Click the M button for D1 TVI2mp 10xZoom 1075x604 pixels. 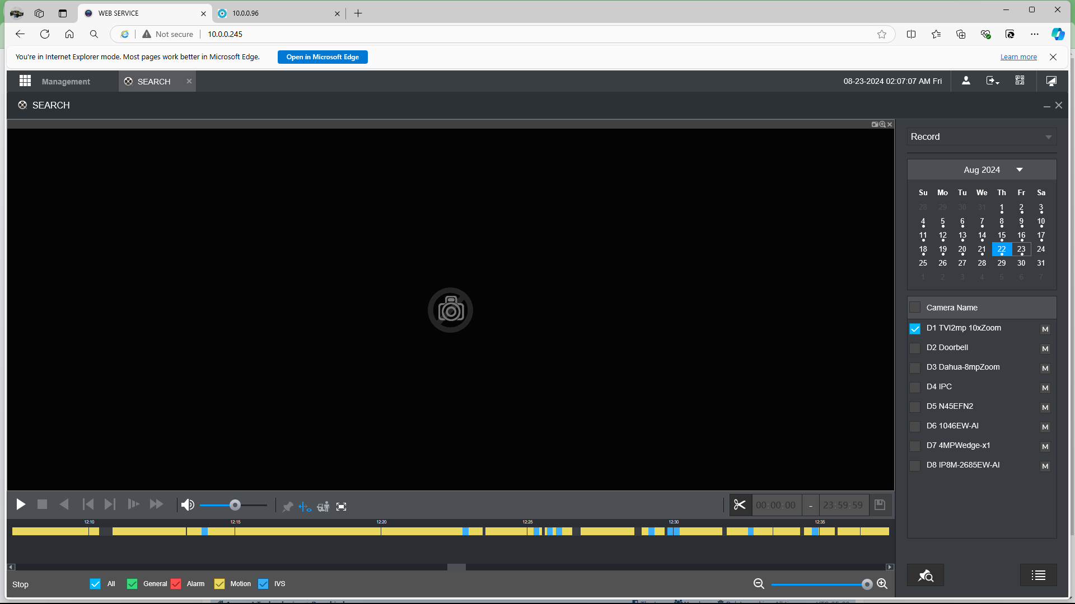(1045, 329)
